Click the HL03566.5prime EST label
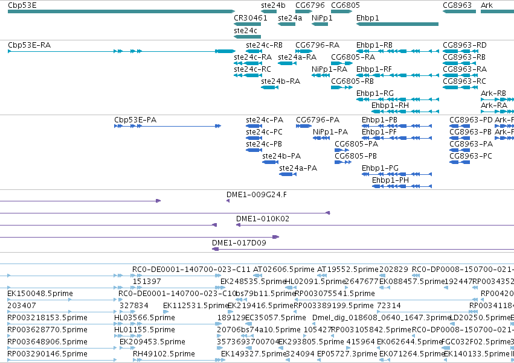 (144, 318)
